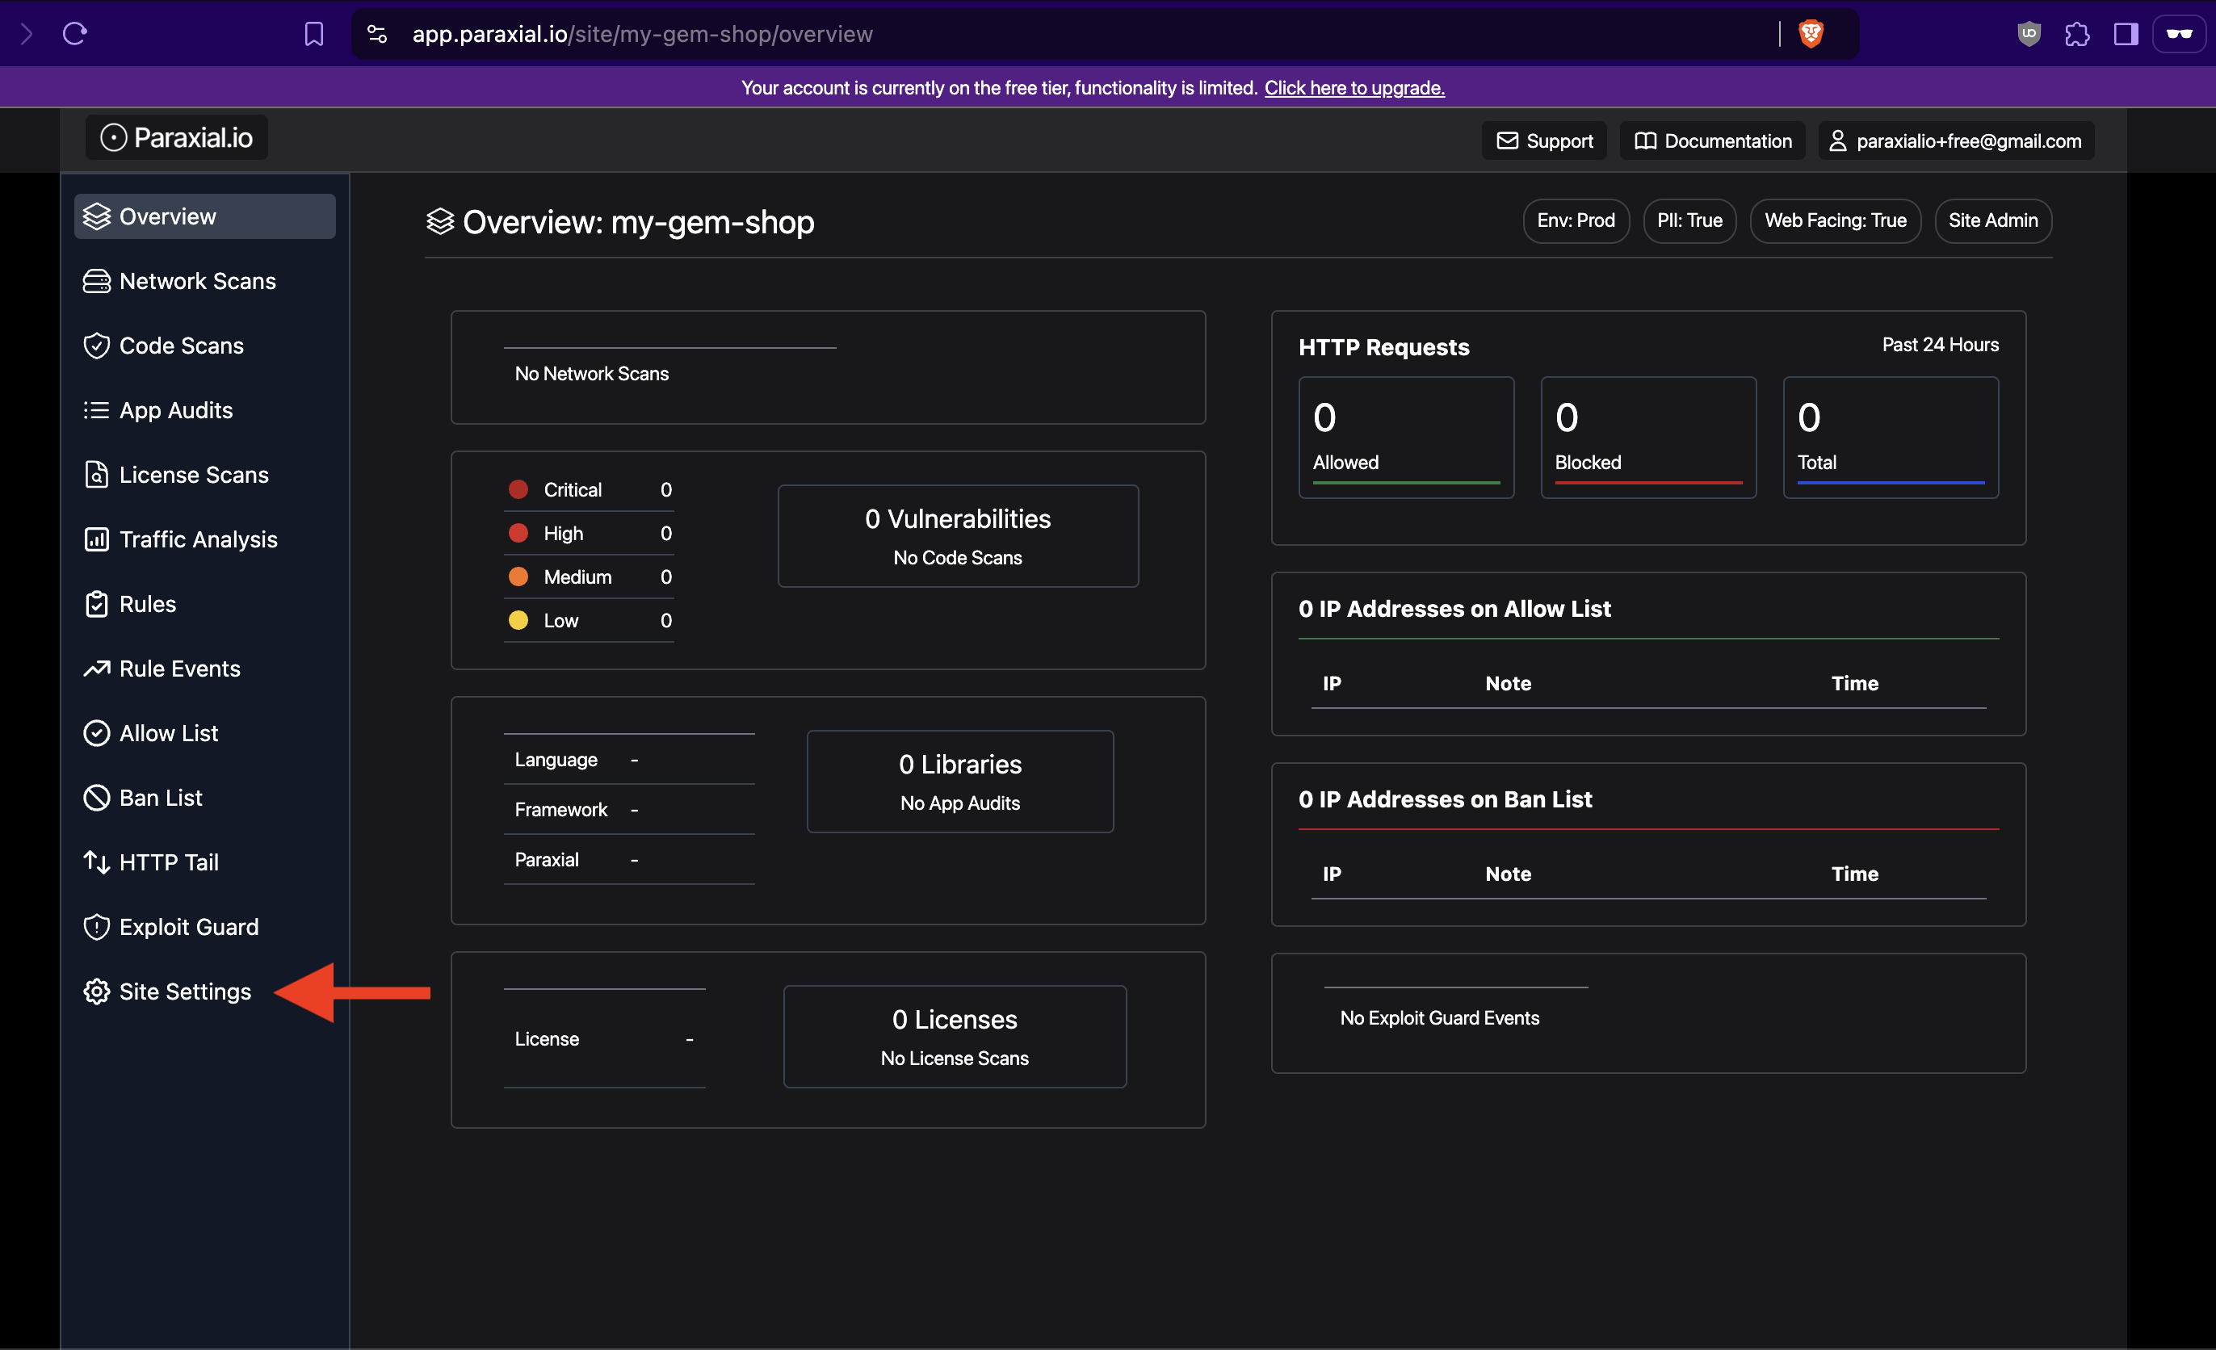Open Traffic Analysis page
The height and width of the screenshot is (1350, 2216).
(x=205, y=539)
